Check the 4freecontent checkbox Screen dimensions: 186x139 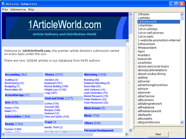coord(136,48)
